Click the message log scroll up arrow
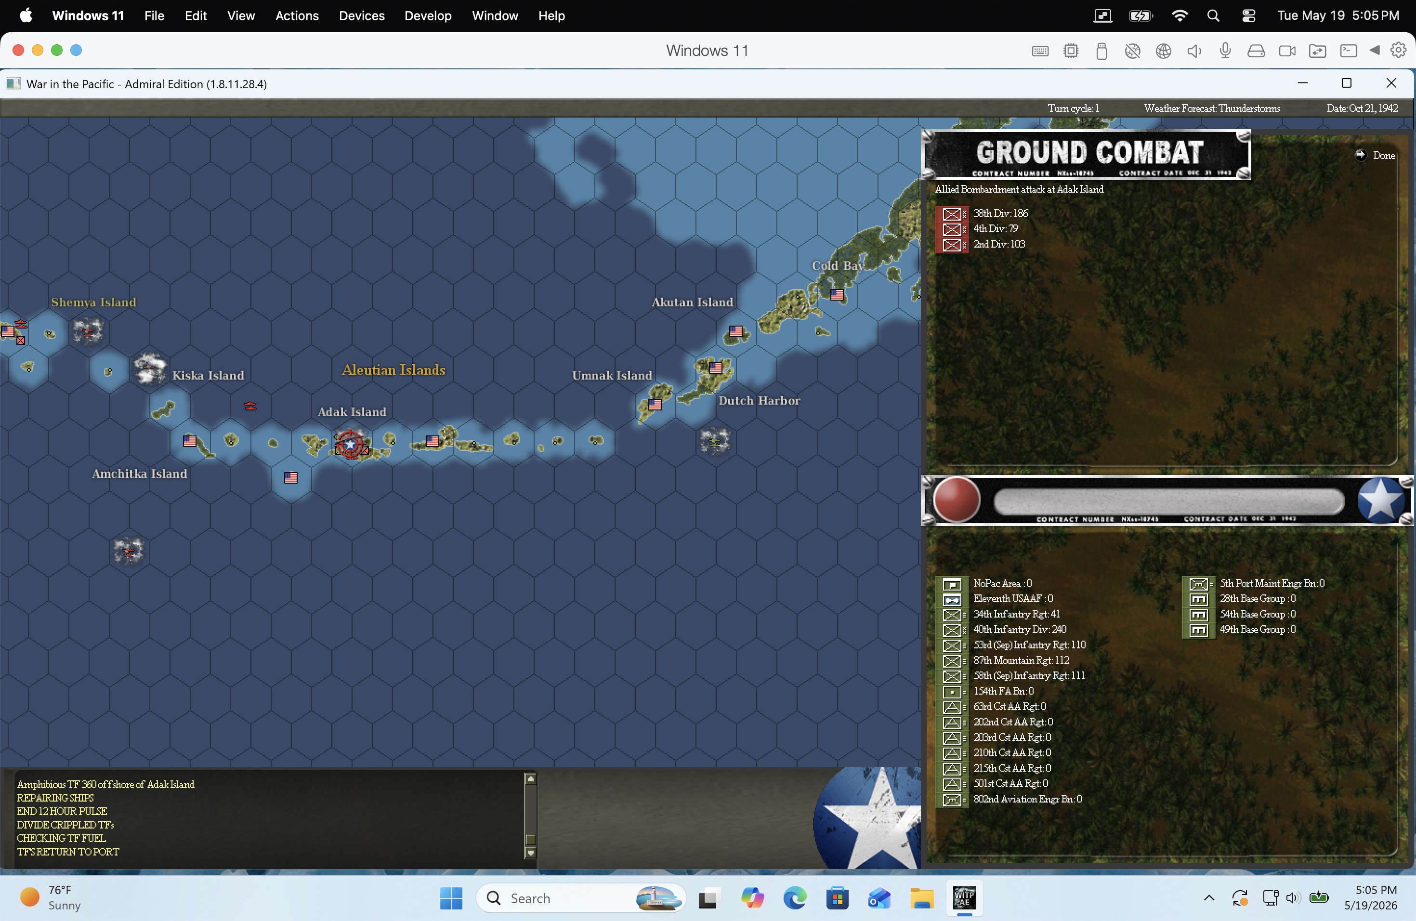The width and height of the screenshot is (1416, 921). point(531,779)
